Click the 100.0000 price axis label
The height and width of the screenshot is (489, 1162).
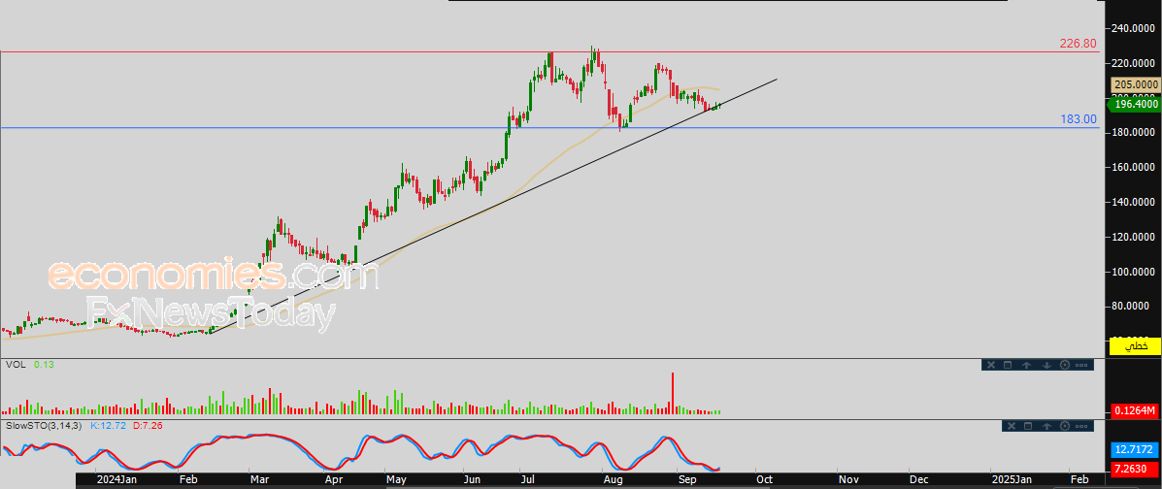tap(1134, 271)
